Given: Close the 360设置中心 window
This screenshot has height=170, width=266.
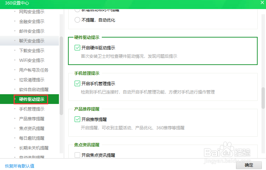Looking at the screenshot, I should pos(262,2).
